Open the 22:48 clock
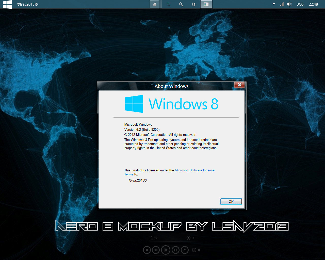This screenshot has height=260, width=325. coord(313,4)
